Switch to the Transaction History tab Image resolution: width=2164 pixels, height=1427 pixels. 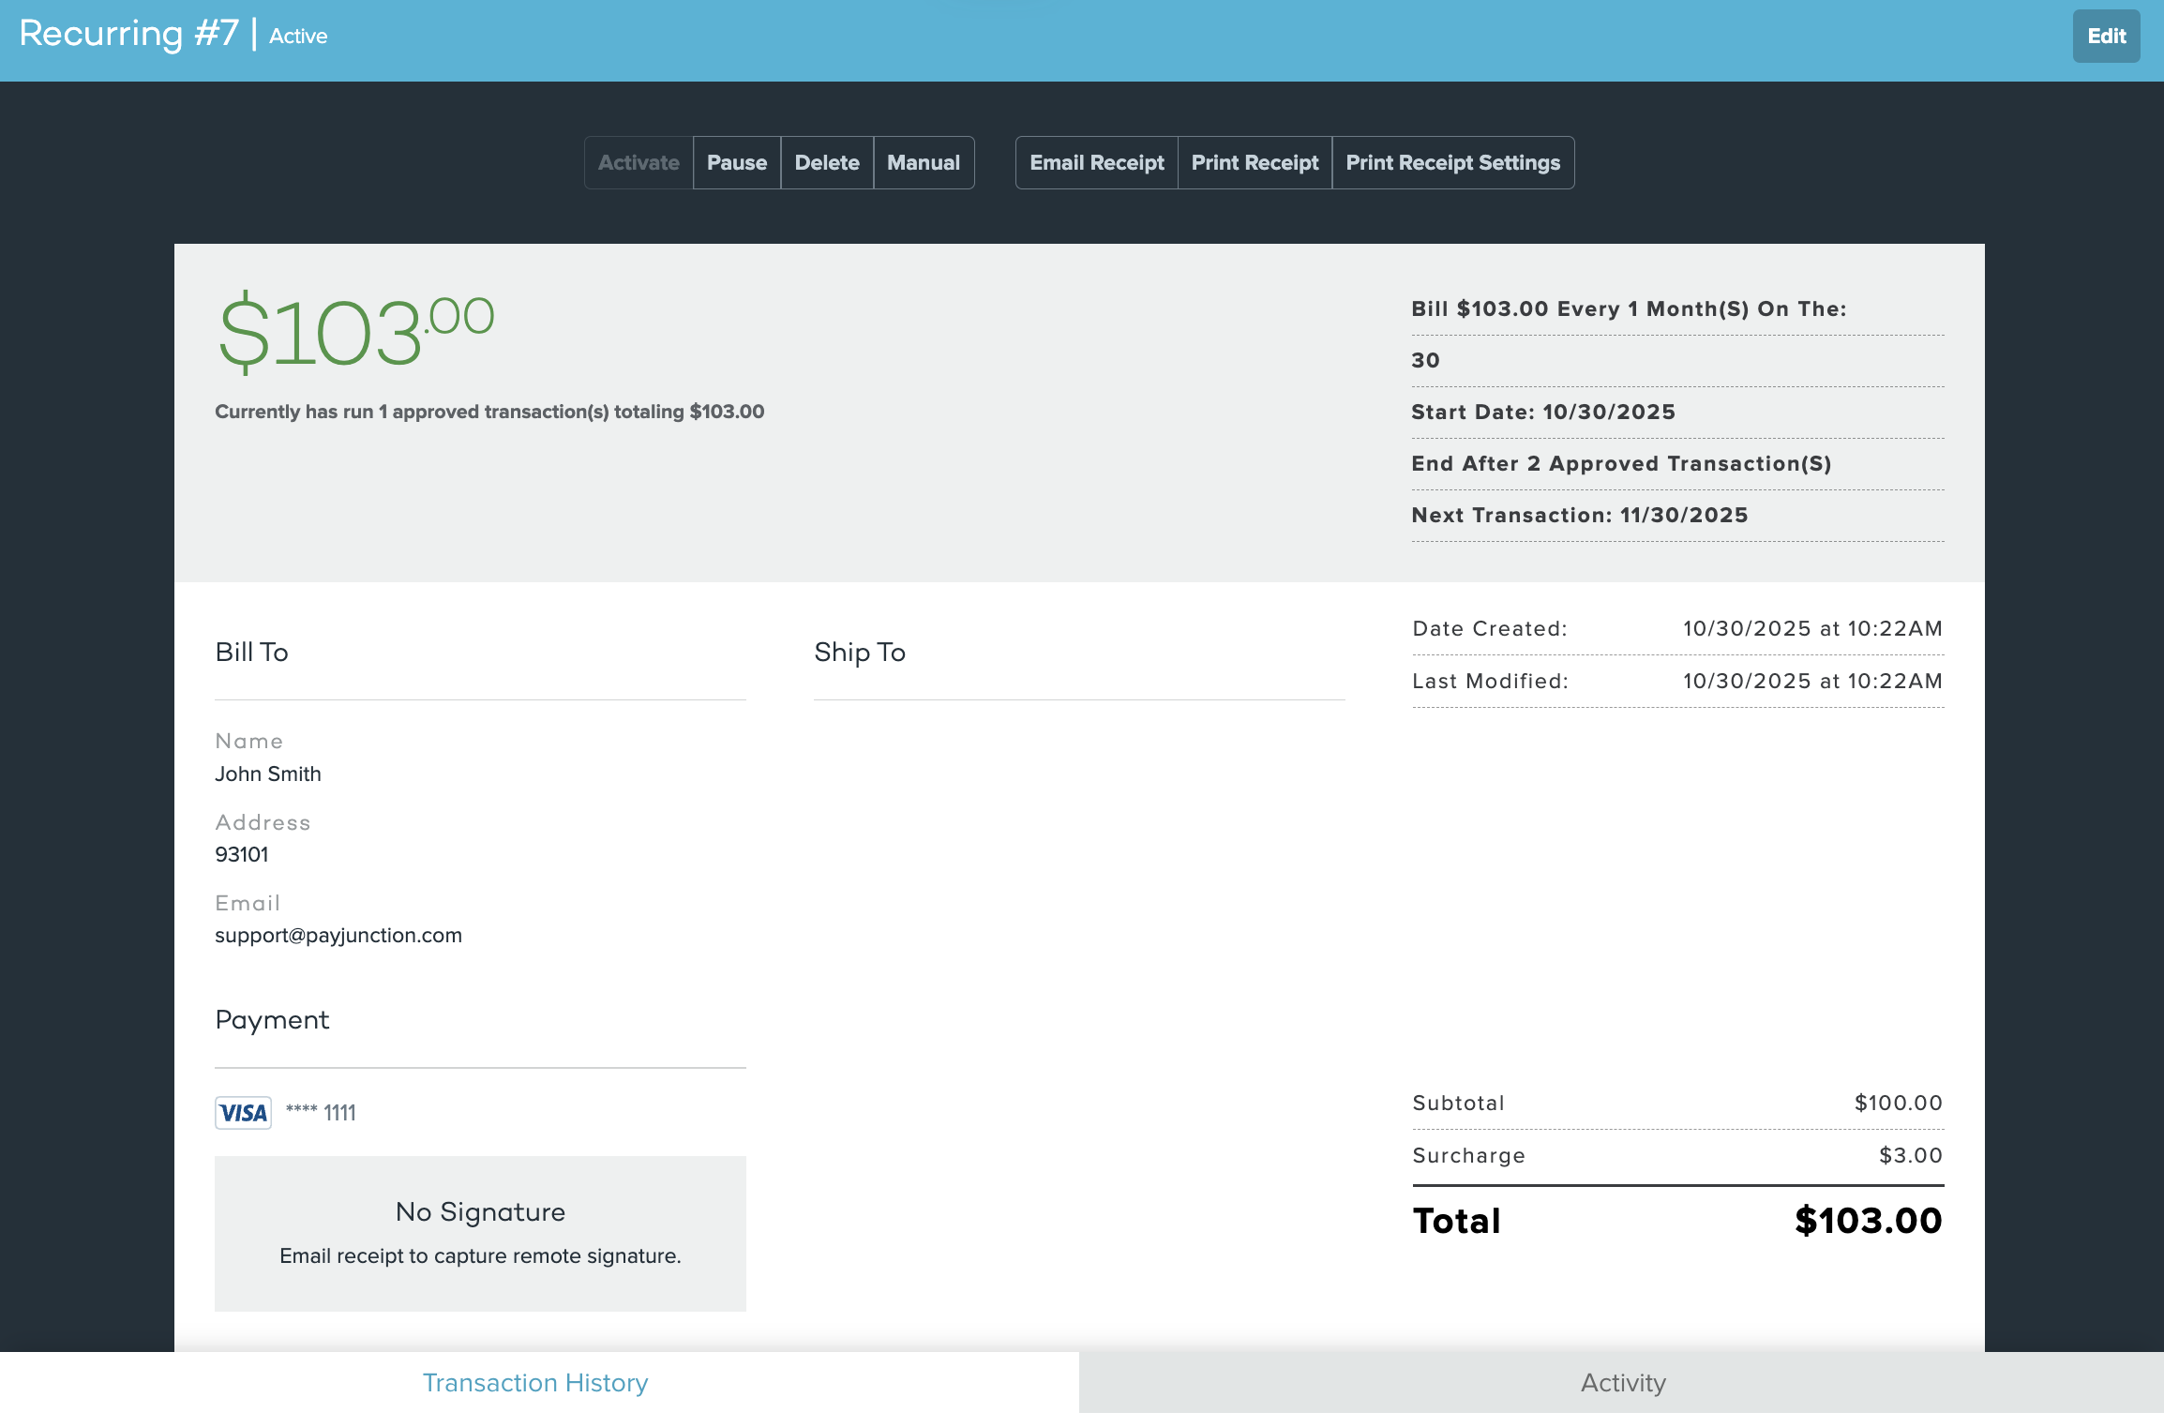click(535, 1383)
